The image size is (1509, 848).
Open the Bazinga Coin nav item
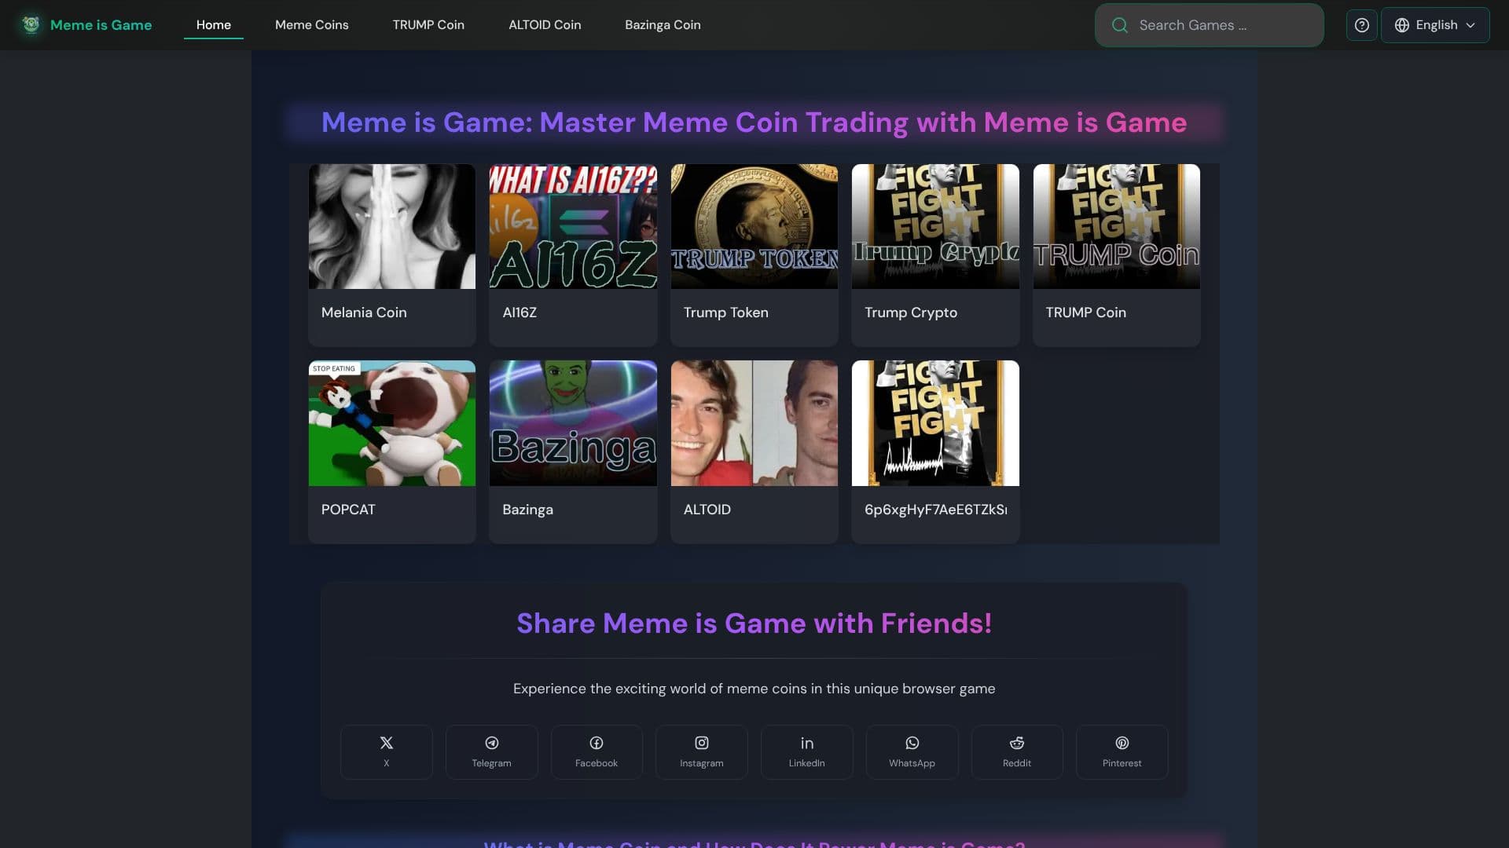point(663,25)
